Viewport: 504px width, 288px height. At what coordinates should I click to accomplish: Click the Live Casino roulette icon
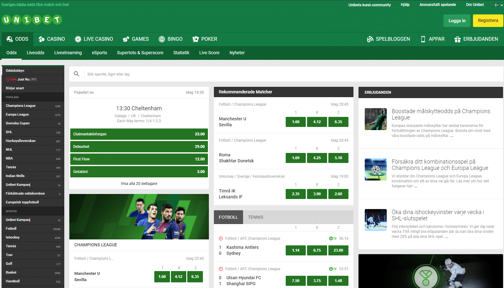point(78,39)
